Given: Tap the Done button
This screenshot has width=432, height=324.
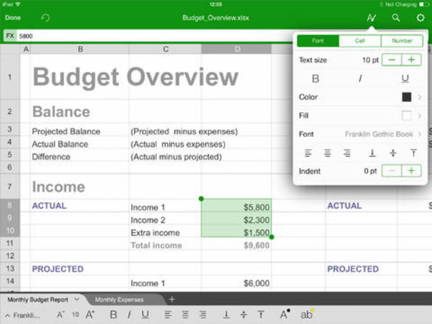Looking at the screenshot, I should pos(13,18).
